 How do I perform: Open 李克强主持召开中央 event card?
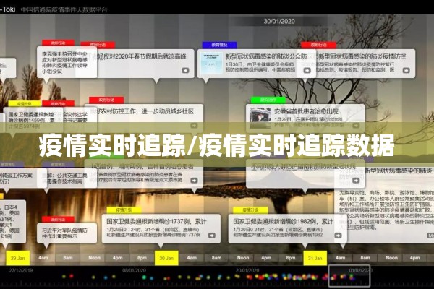coord(67,62)
